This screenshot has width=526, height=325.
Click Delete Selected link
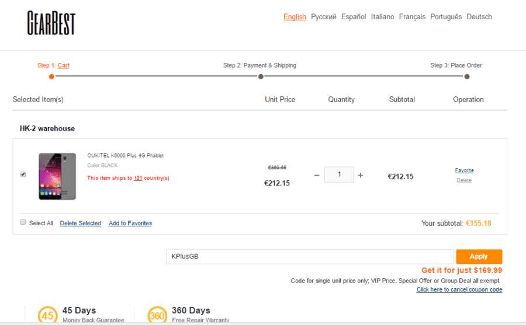click(81, 223)
